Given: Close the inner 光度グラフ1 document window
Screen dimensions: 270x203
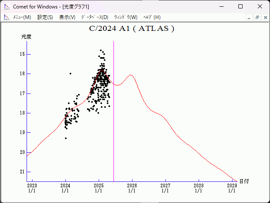Looking at the screenshot, I should point(265,17).
